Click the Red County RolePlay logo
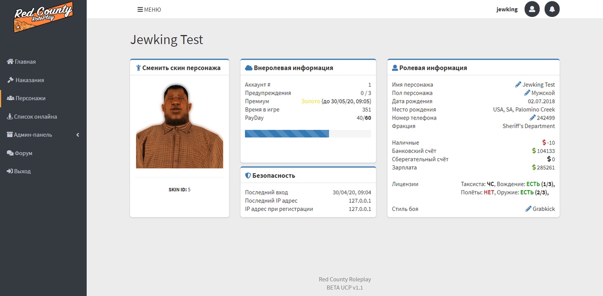 point(43,17)
